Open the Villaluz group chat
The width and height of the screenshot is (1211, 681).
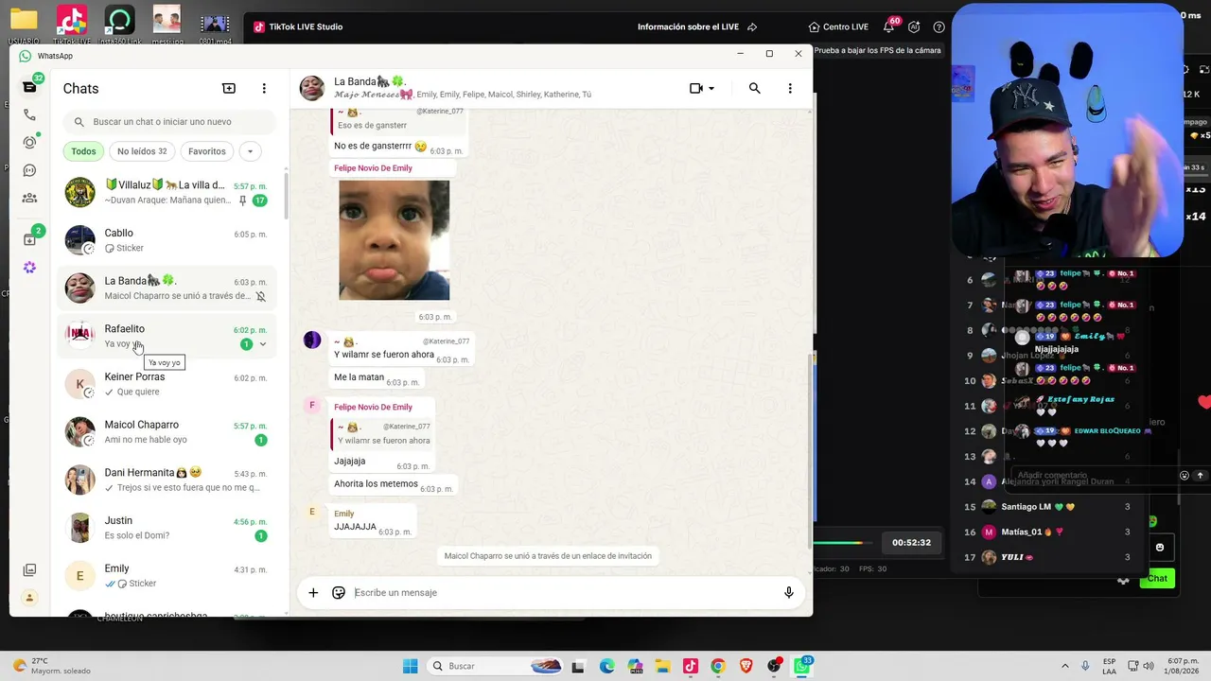click(x=167, y=192)
